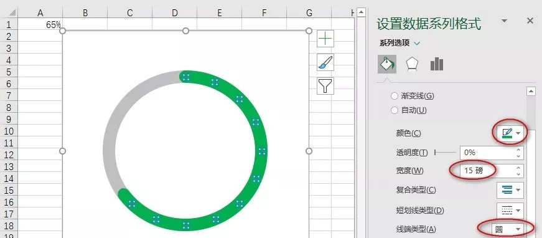The width and height of the screenshot is (542, 238).
Task: Open the Chart Filters funnel button
Action: point(325,86)
